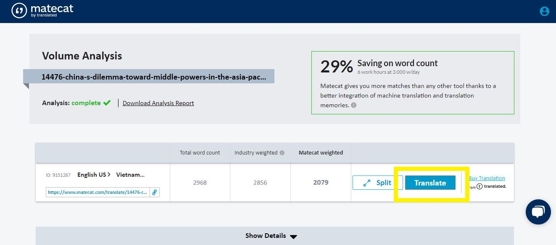Click the 29% saving figure
556x245 pixels.
336,67
